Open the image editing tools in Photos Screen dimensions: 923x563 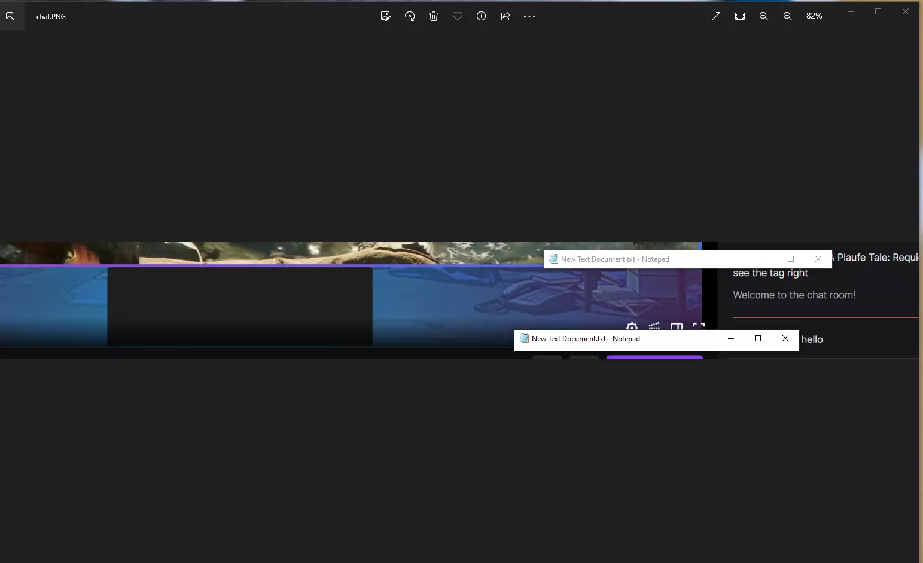click(x=386, y=16)
